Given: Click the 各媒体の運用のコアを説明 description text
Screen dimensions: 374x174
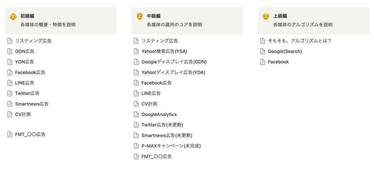Looking at the screenshot, I should click(x=174, y=25).
